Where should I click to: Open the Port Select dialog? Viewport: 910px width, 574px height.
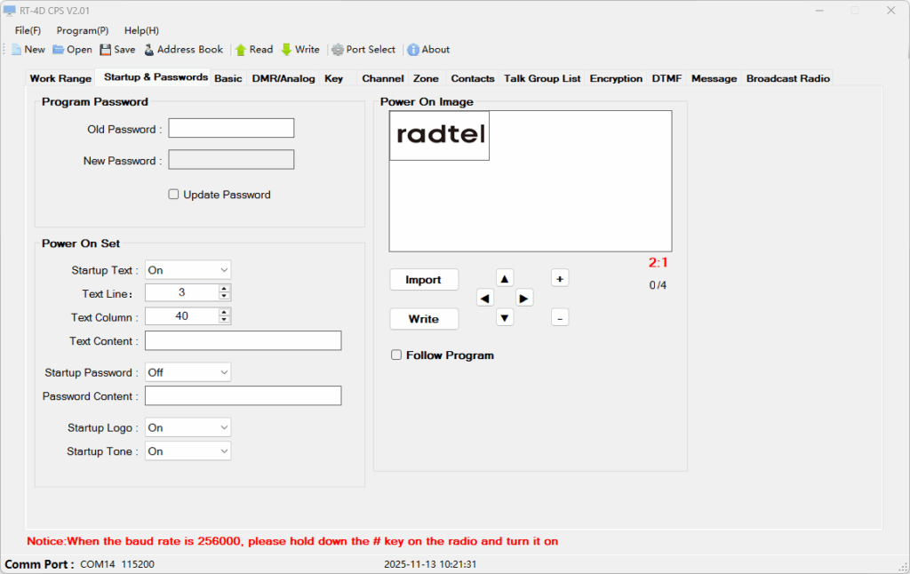pyautogui.click(x=363, y=50)
